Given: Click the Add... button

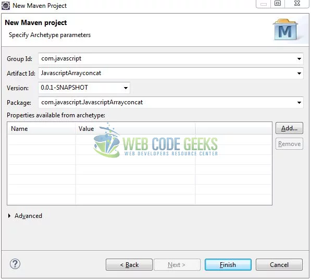Looking at the screenshot, I should (x=289, y=128).
